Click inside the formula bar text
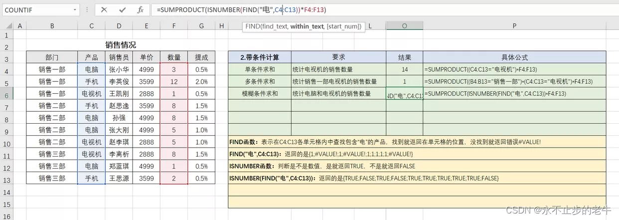Screen dimensions: 619x220 (x=241, y=9)
